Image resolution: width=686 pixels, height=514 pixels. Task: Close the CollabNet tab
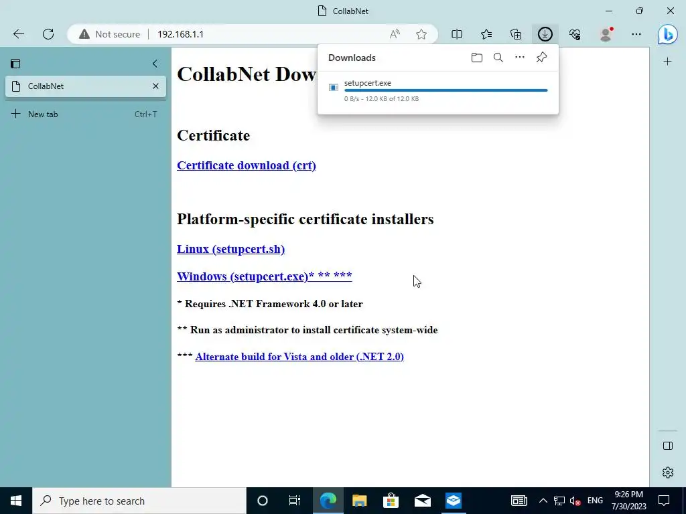point(155,86)
